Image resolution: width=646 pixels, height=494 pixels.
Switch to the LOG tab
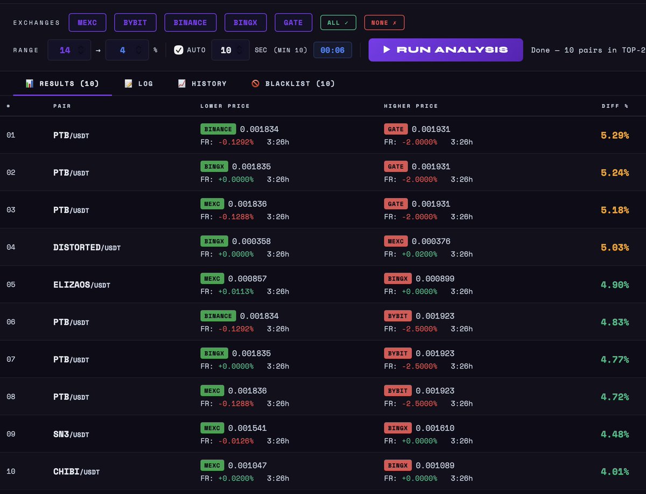click(139, 84)
